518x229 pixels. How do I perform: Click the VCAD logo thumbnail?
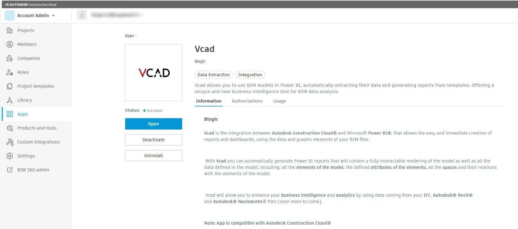pos(154,73)
